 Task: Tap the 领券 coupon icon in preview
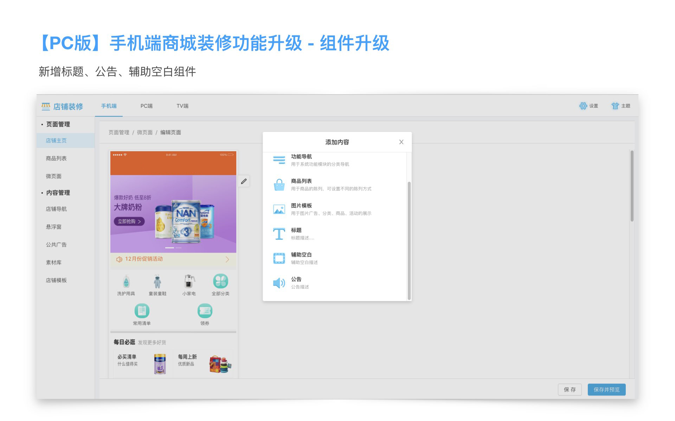point(205,311)
